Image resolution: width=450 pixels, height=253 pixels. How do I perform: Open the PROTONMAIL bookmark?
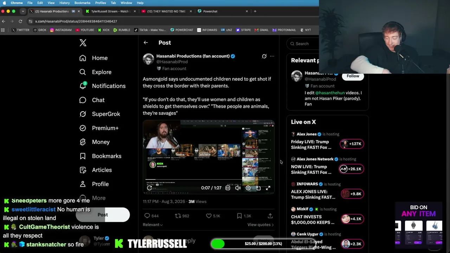(x=284, y=30)
